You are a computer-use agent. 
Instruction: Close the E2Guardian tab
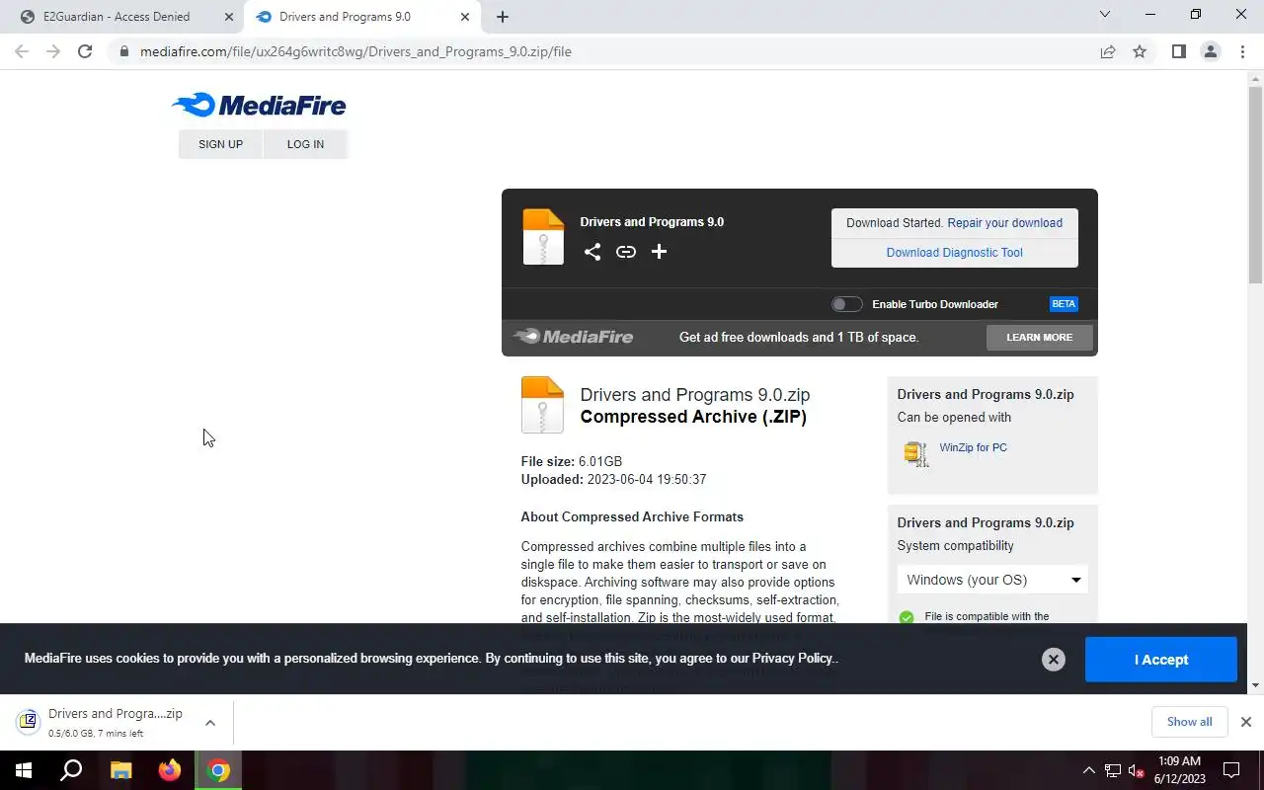[x=229, y=17]
